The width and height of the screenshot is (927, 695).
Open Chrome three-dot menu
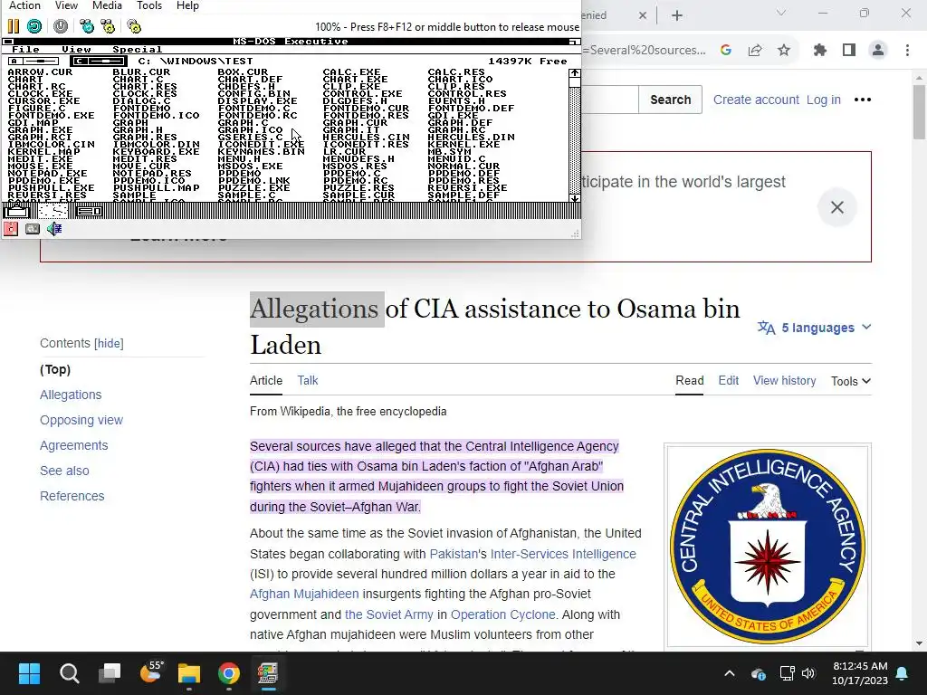click(907, 51)
